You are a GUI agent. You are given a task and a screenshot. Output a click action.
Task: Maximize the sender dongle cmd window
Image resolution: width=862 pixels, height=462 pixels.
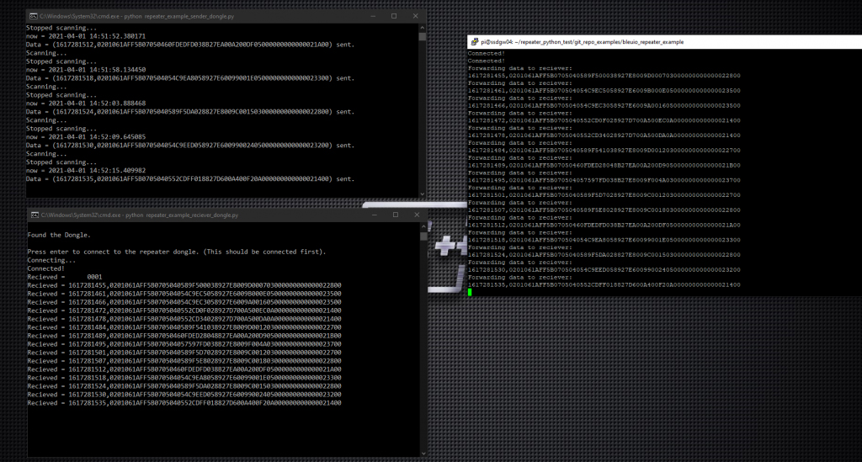coord(393,16)
